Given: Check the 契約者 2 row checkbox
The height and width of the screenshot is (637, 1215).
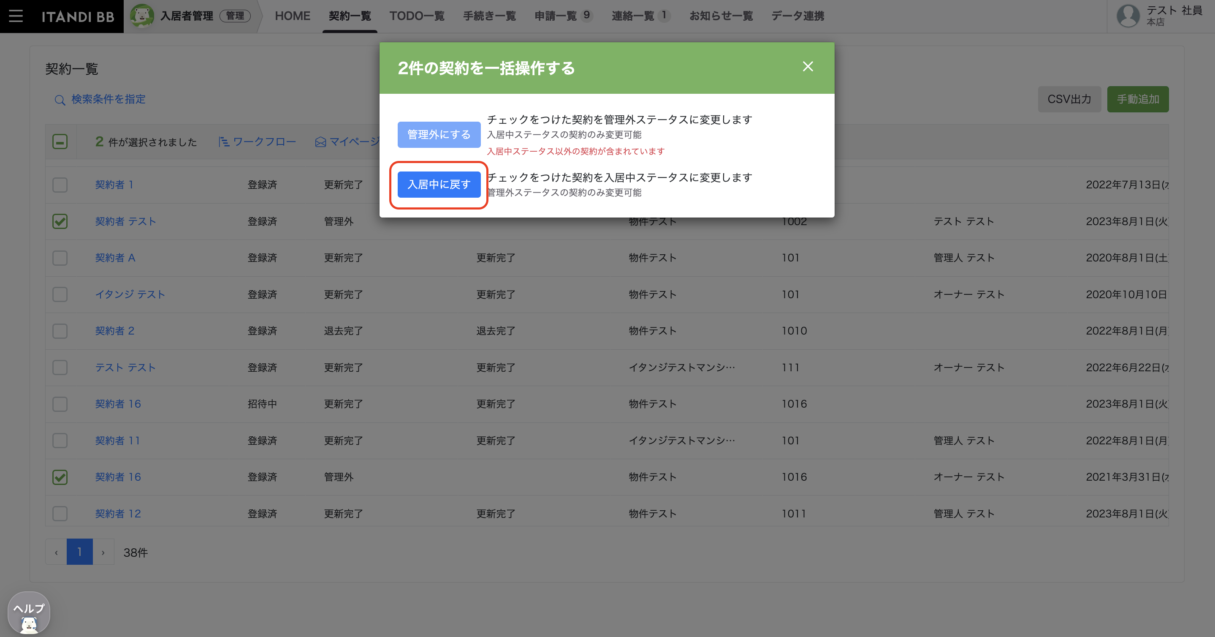Looking at the screenshot, I should [x=60, y=331].
